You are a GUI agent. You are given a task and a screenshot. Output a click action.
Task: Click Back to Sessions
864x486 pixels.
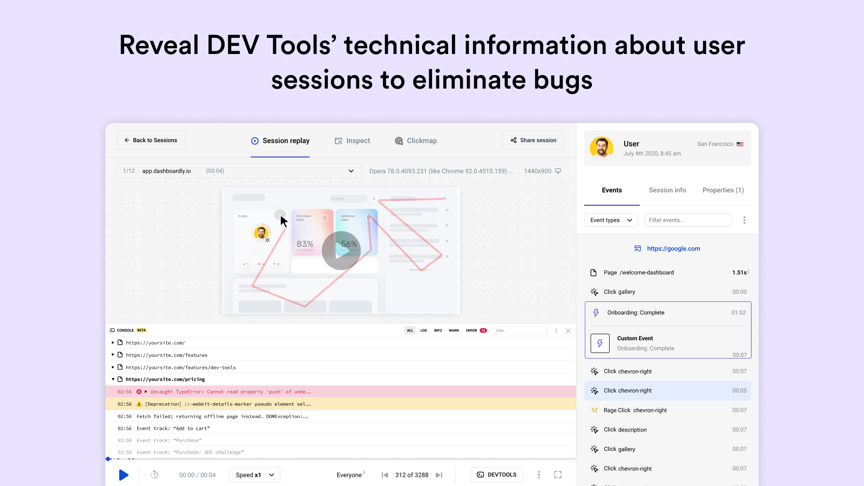coord(151,140)
